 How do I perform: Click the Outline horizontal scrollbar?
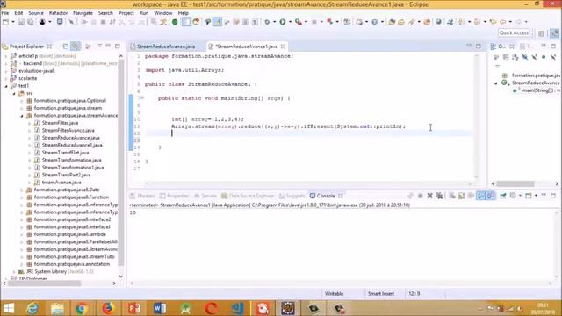coord(515,183)
